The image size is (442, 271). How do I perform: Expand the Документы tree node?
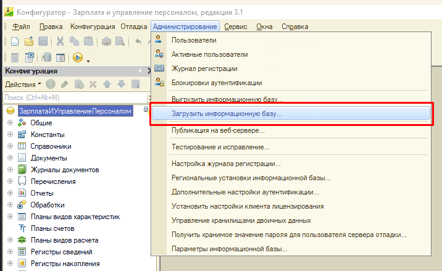tap(10, 158)
